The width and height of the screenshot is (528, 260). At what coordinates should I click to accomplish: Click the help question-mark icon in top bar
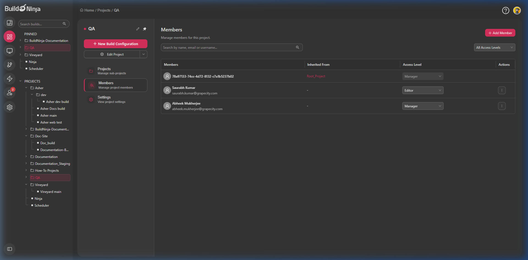click(x=506, y=10)
